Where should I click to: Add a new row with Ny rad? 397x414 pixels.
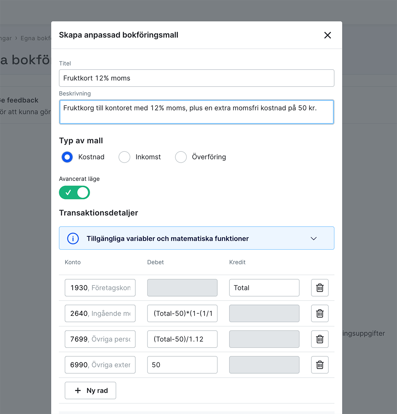(91, 391)
